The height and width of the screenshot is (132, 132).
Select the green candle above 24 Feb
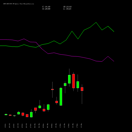[x=19, y=113]
